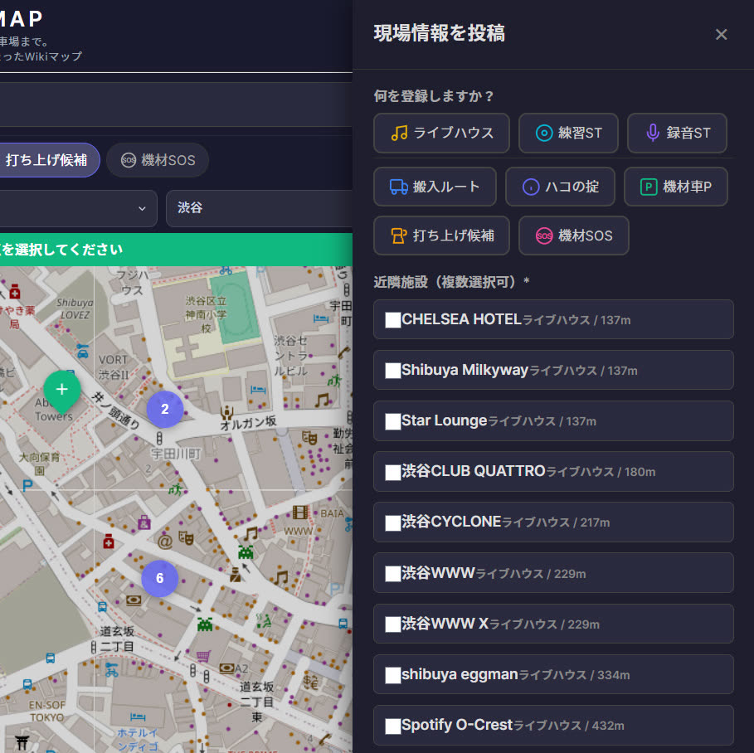Image resolution: width=754 pixels, height=753 pixels.
Task: Open the map cluster marker labeled 2
Action: [x=165, y=409]
